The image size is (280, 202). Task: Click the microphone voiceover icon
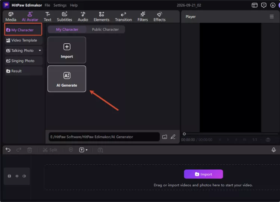click(x=274, y=150)
